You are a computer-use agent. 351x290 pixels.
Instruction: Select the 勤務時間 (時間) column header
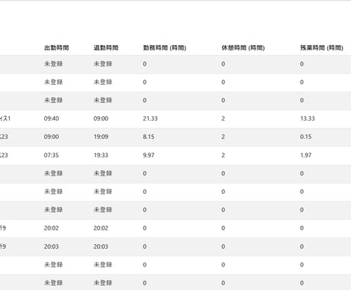tap(165, 48)
